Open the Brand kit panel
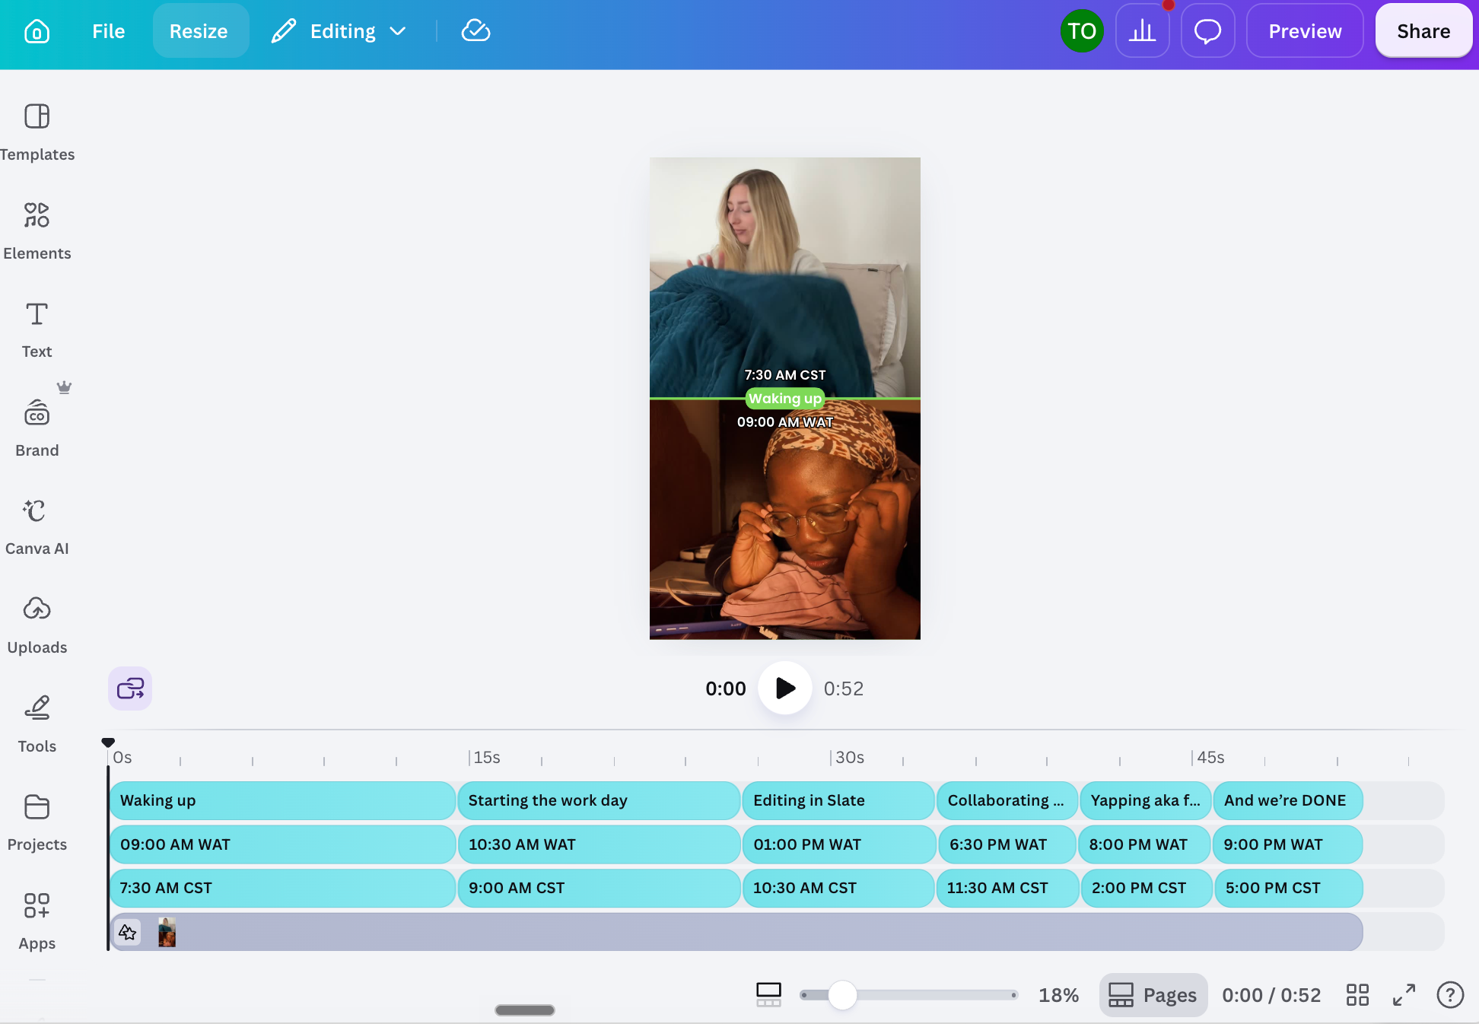The image size is (1479, 1024). (37, 428)
